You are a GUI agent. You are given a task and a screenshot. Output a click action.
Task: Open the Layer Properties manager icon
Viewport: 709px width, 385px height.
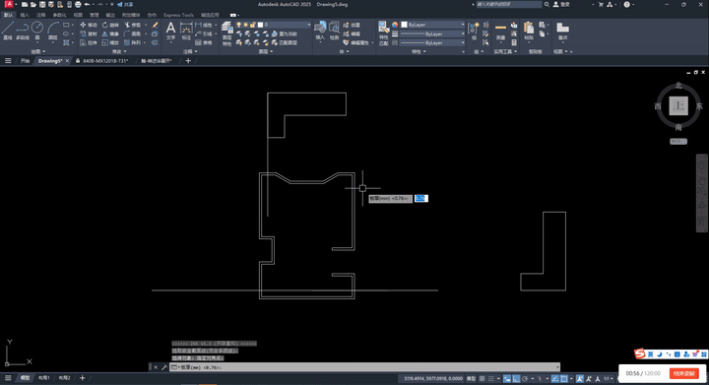pos(227,33)
